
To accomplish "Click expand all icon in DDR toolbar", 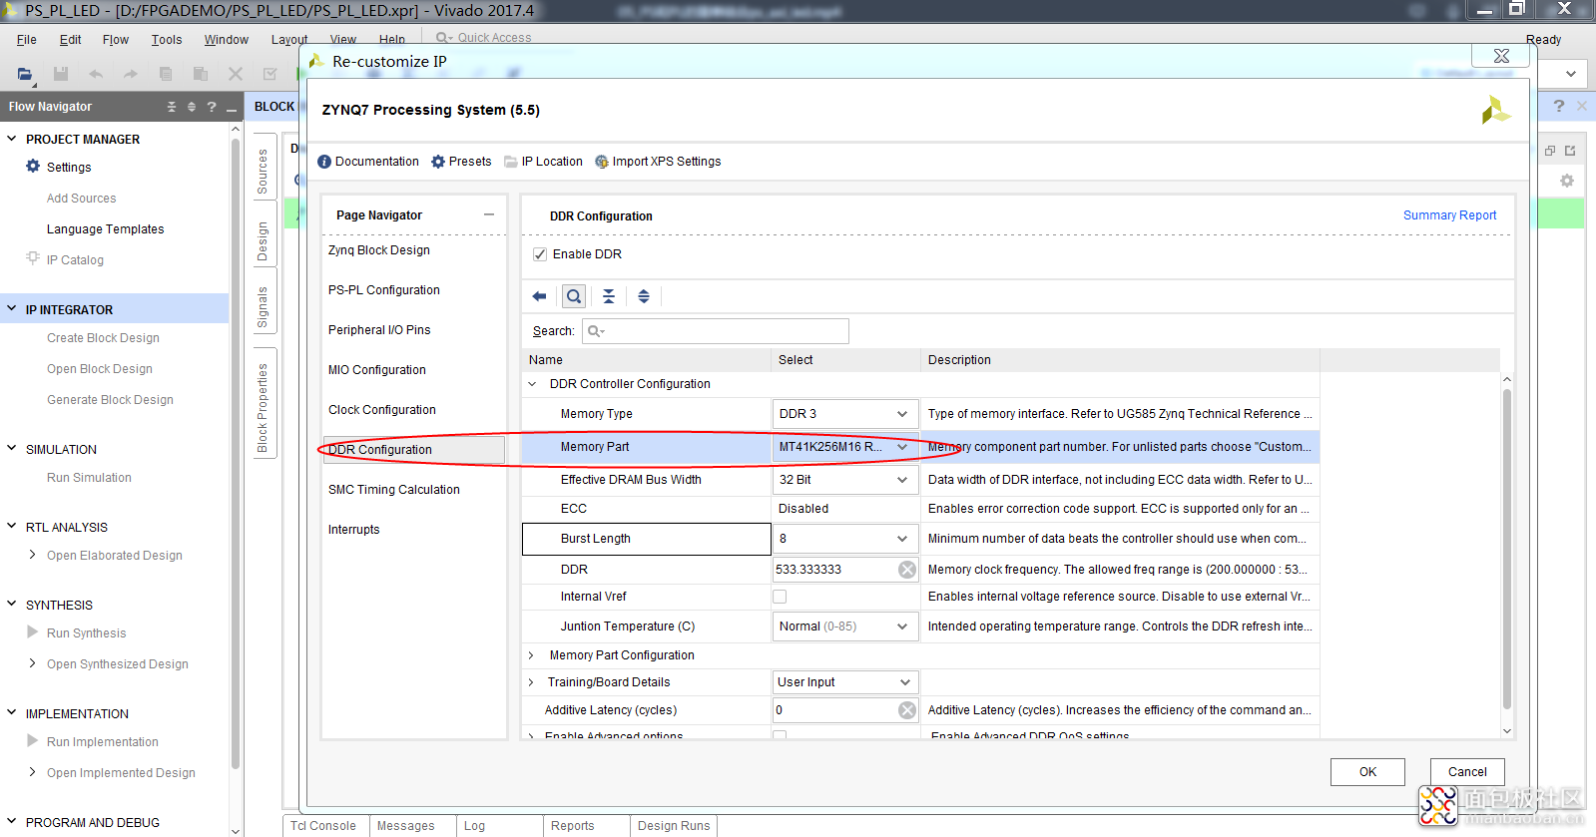I will (644, 296).
